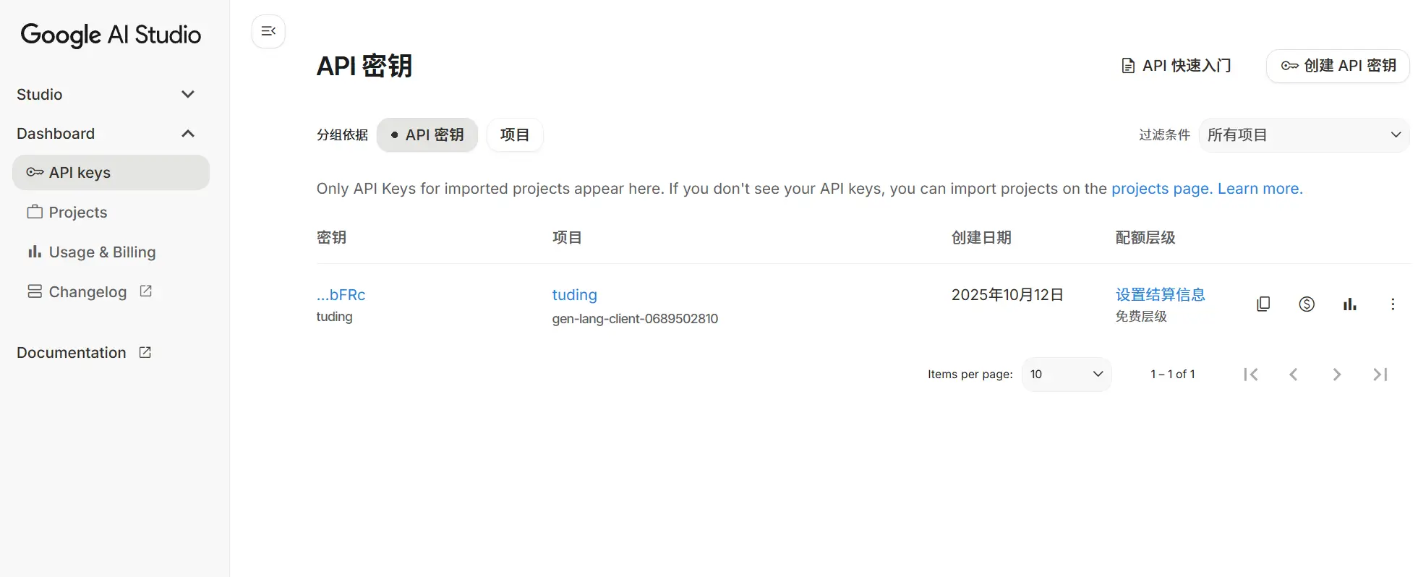Image resolution: width=1418 pixels, height=577 pixels.
Task: Open billing setup via the dollar icon
Action: pos(1307,304)
